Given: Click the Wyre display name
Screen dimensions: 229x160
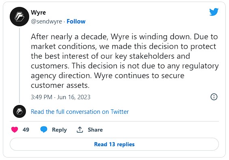Looking at the screenshot, I should pyautogui.click(x=38, y=13).
